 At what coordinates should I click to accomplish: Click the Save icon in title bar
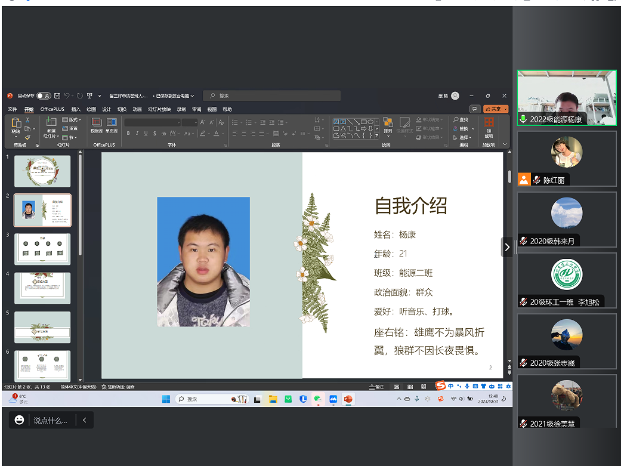coord(57,95)
